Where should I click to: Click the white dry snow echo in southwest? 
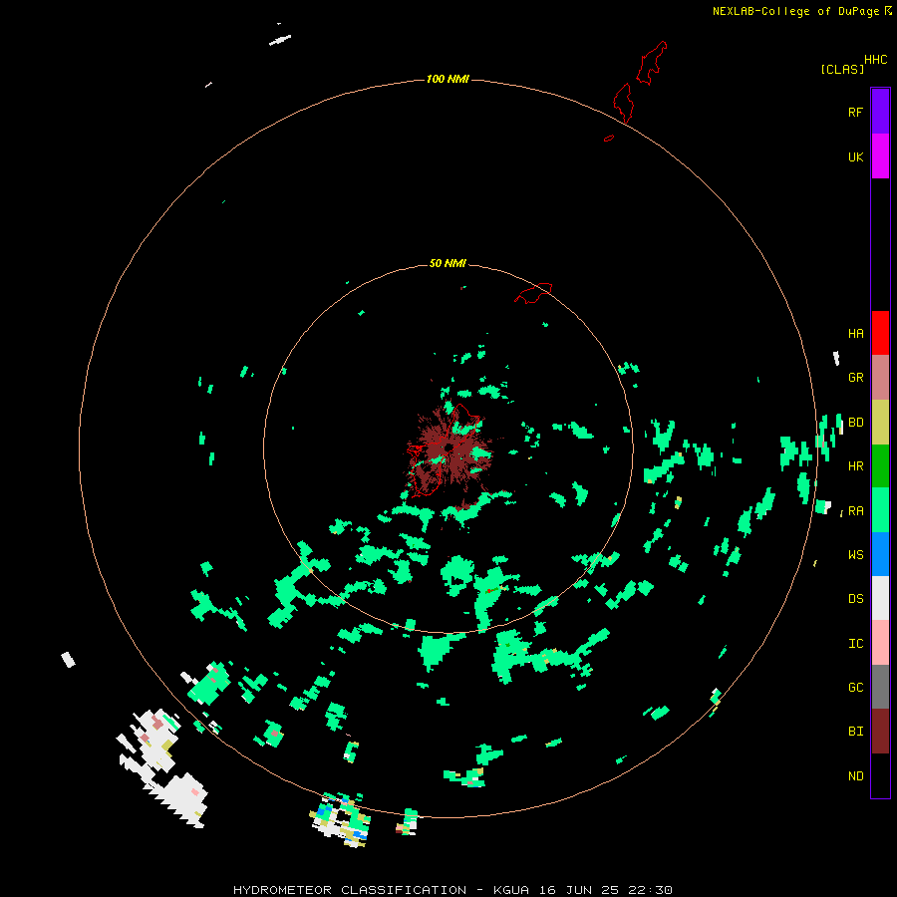pyautogui.click(x=163, y=766)
